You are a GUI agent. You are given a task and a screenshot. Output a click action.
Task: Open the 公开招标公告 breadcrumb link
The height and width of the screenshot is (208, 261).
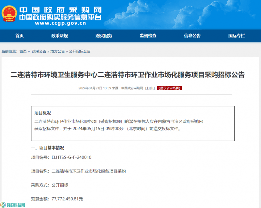(x=80, y=51)
